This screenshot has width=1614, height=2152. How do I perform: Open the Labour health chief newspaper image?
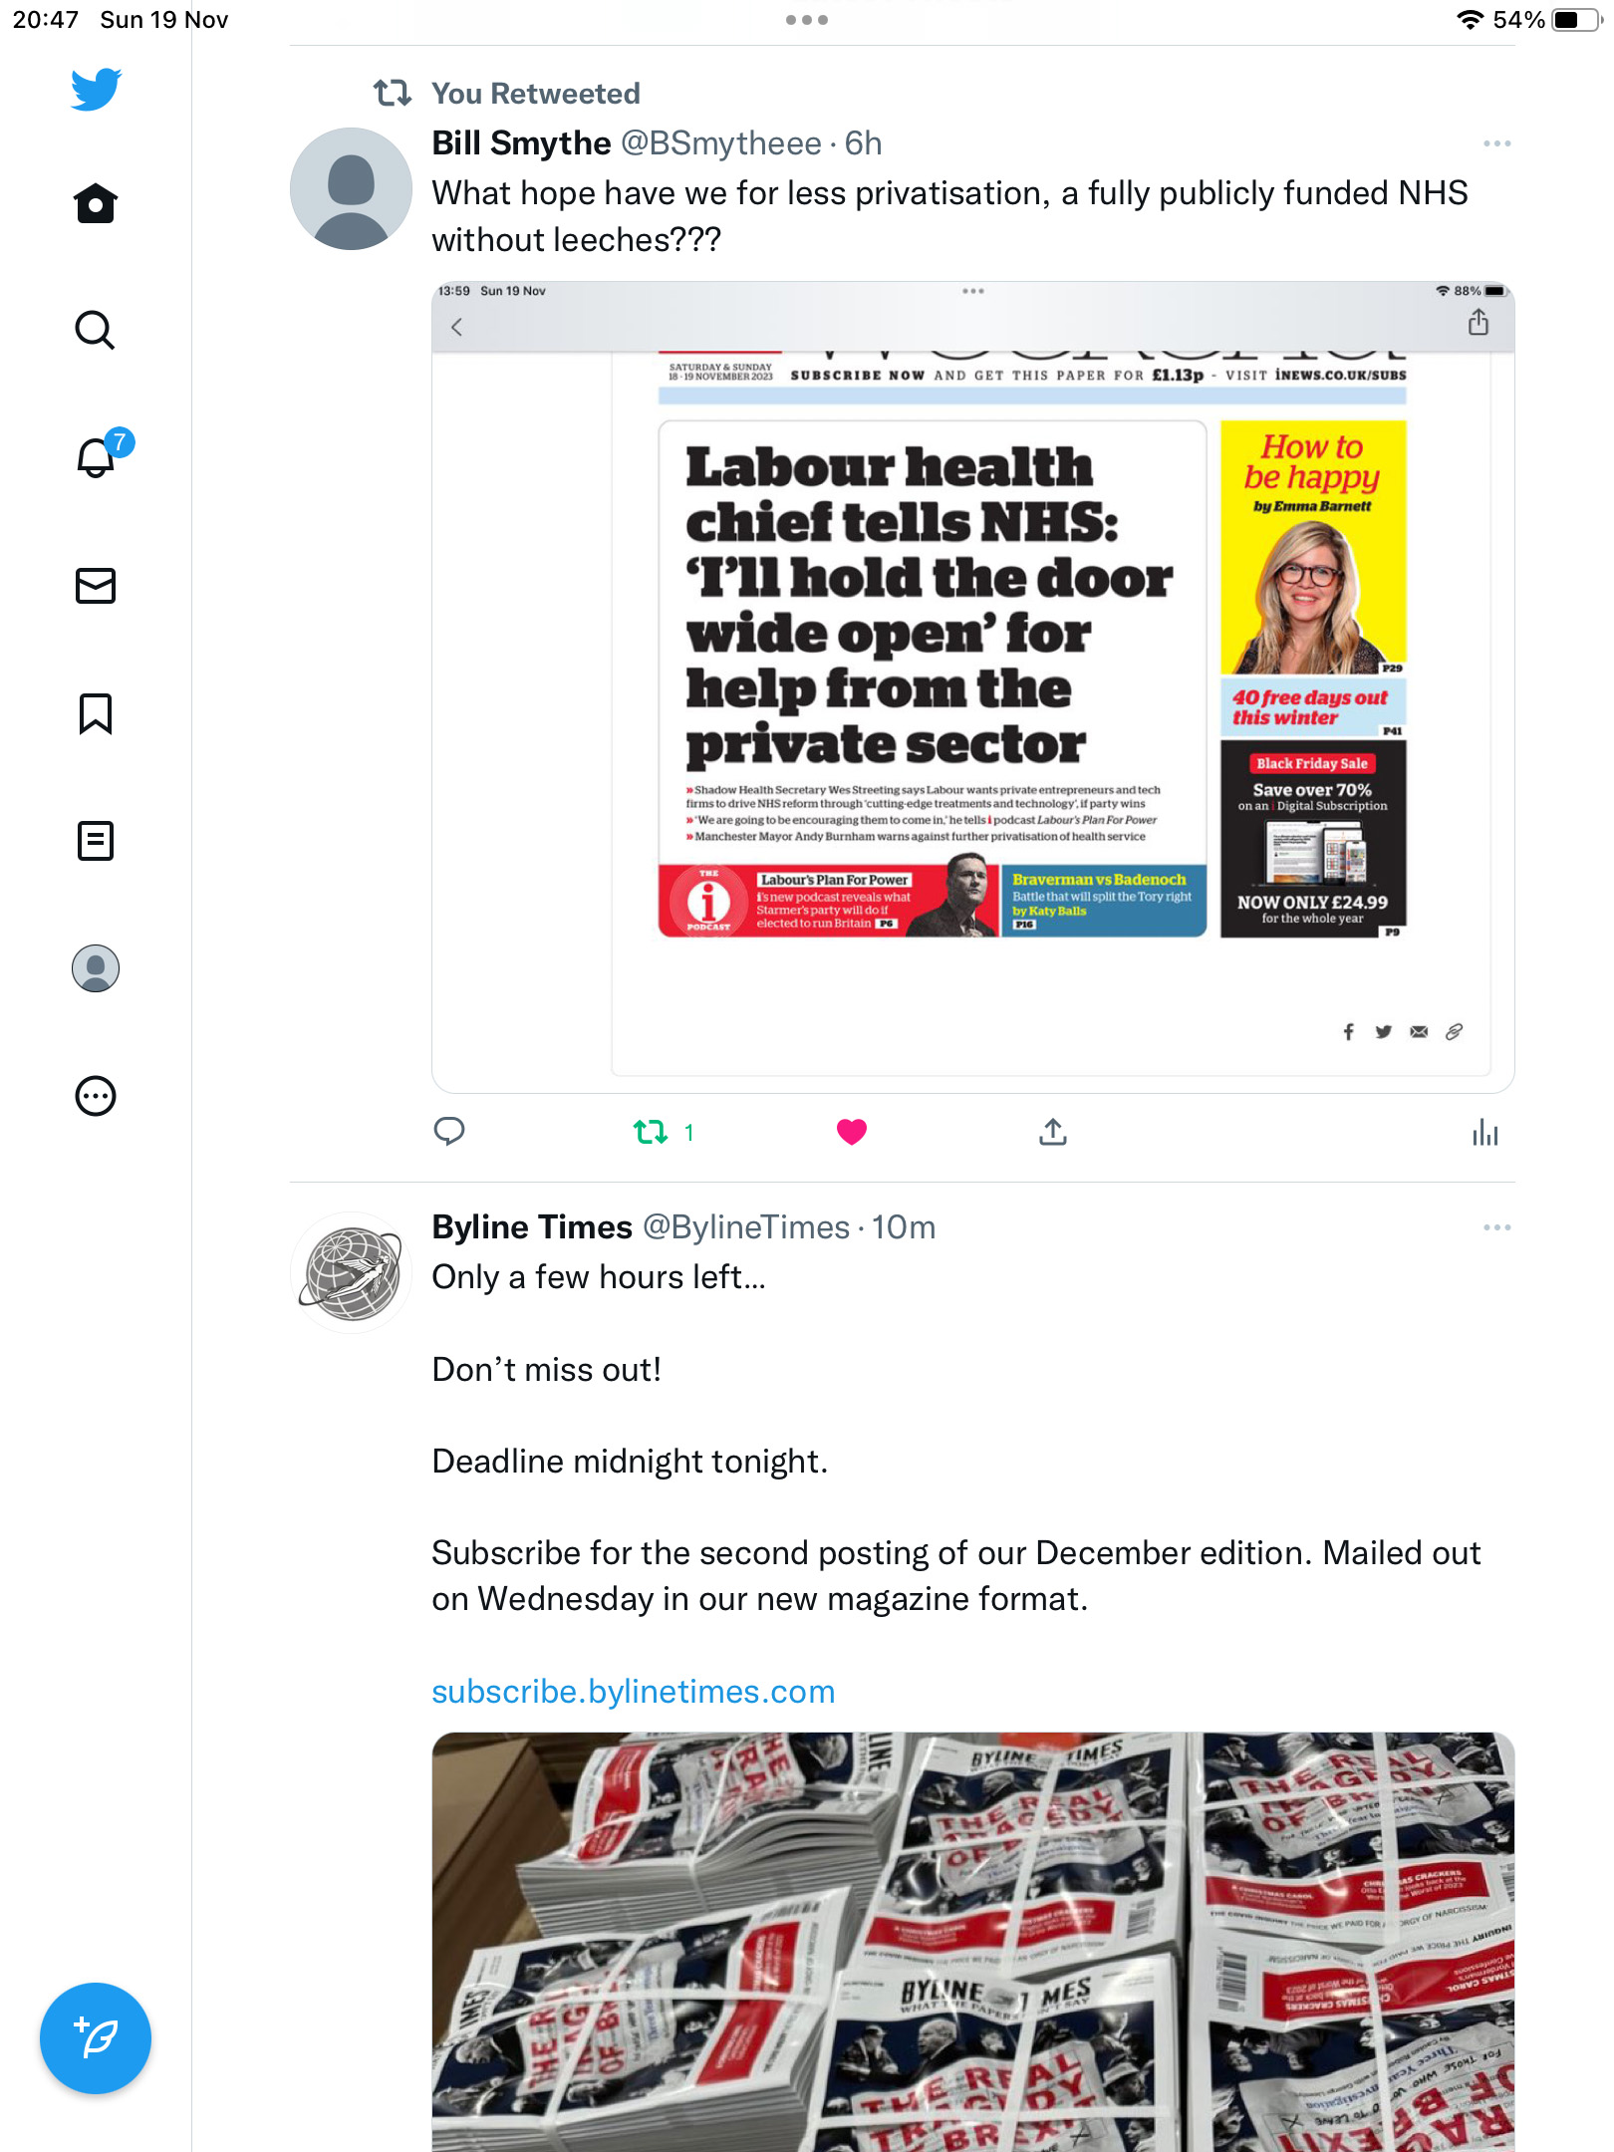tap(973, 687)
